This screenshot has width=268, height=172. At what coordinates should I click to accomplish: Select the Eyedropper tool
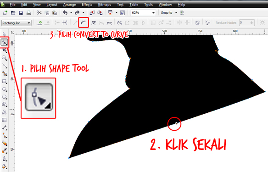5,150
